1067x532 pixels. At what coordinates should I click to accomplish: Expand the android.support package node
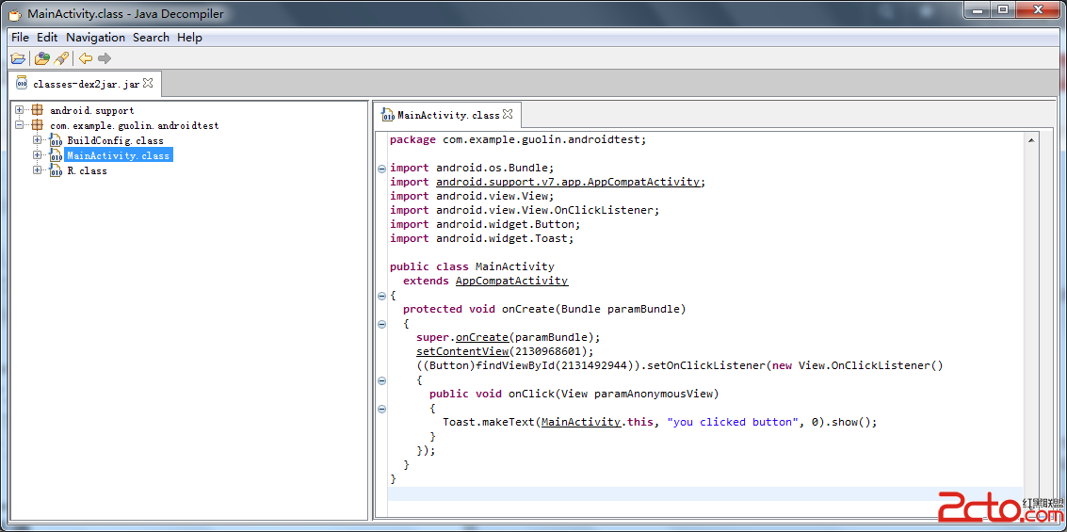point(20,110)
